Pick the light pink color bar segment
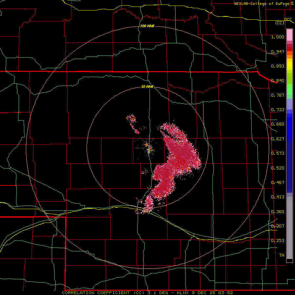The height and width of the screenshot is (295, 295). (289, 35)
